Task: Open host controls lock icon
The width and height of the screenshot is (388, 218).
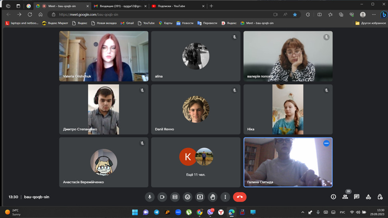Action: [380, 197]
